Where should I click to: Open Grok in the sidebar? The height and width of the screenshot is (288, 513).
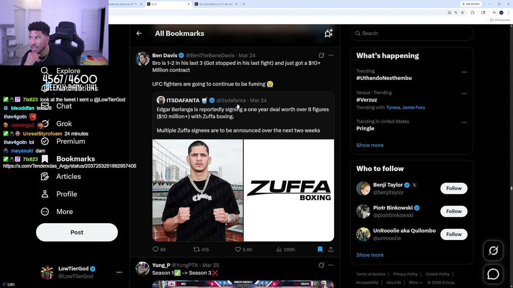pyautogui.click(x=57, y=124)
